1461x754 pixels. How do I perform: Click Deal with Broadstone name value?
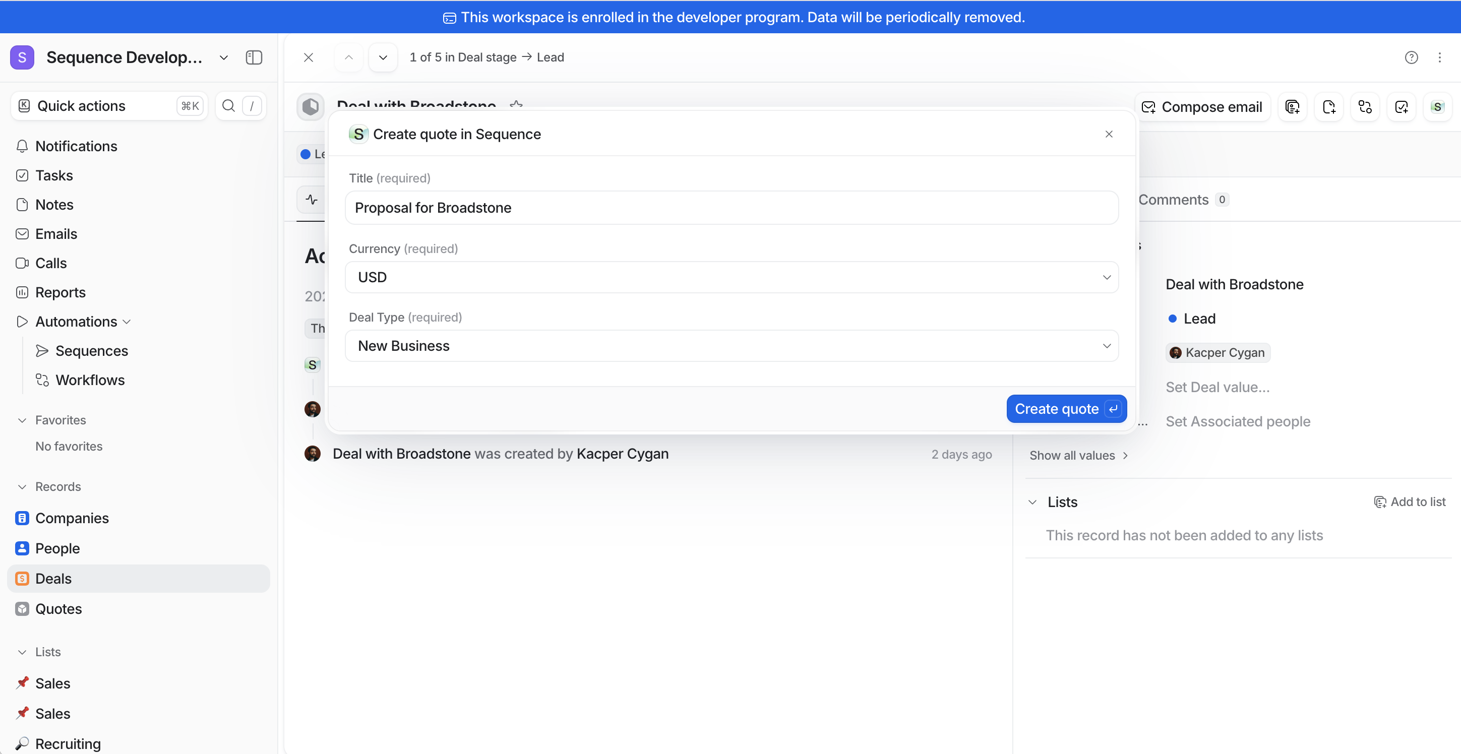pyautogui.click(x=1235, y=284)
